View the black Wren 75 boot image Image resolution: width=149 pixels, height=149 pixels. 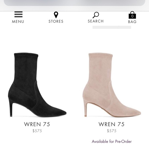pos(37,85)
